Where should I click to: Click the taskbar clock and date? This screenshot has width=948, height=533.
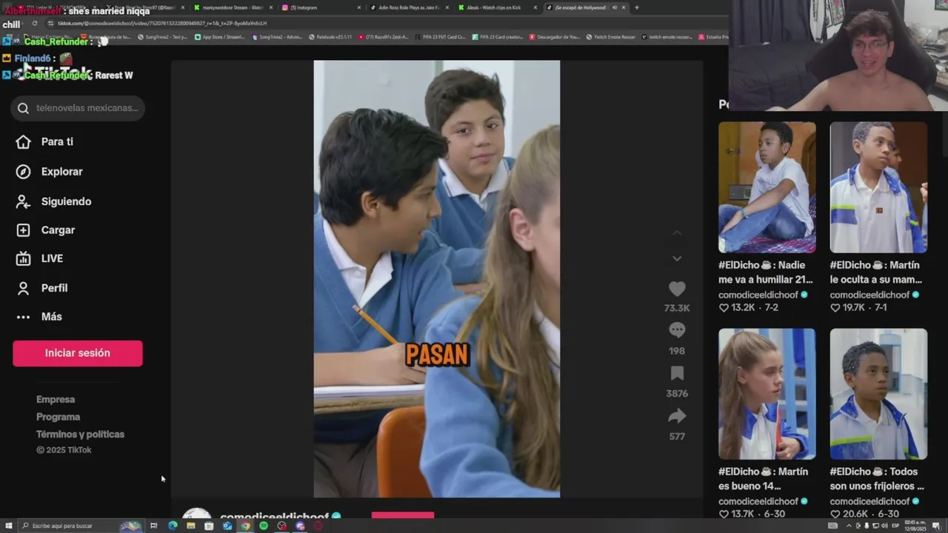[x=914, y=526]
